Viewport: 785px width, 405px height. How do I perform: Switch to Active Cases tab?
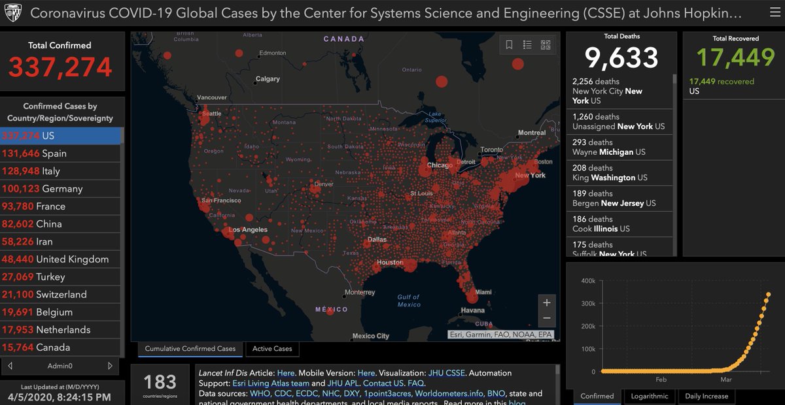[x=272, y=349]
